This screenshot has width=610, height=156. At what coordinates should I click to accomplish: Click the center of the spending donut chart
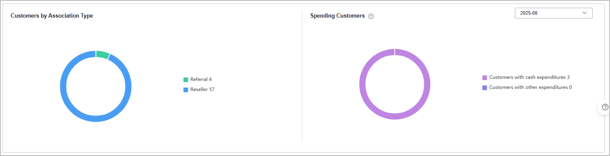click(395, 84)
